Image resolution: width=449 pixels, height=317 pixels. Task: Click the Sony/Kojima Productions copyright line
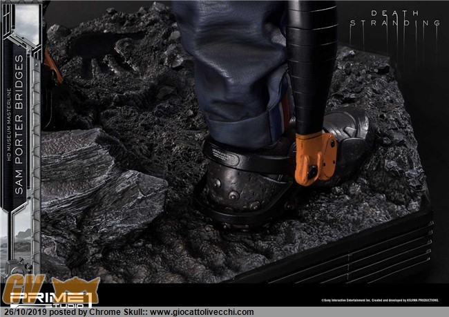(x=380, y=300)
